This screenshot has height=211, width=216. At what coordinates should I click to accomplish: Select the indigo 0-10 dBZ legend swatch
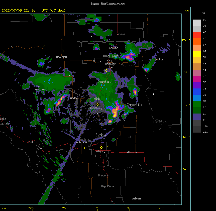197,117
